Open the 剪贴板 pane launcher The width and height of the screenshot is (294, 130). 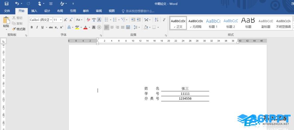(26, 35)
